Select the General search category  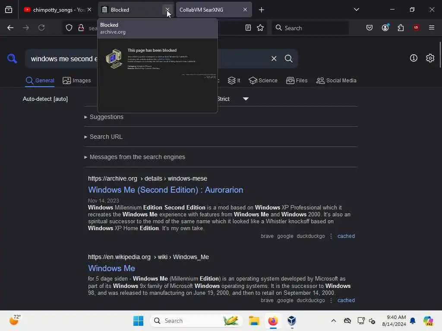coord(40,81)
